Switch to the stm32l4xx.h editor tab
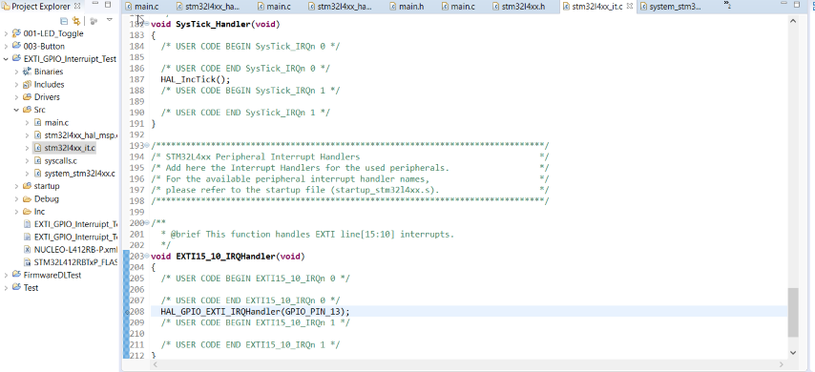Image resolution: width=815 pixels, height=372 pixels. click(519, 7)
